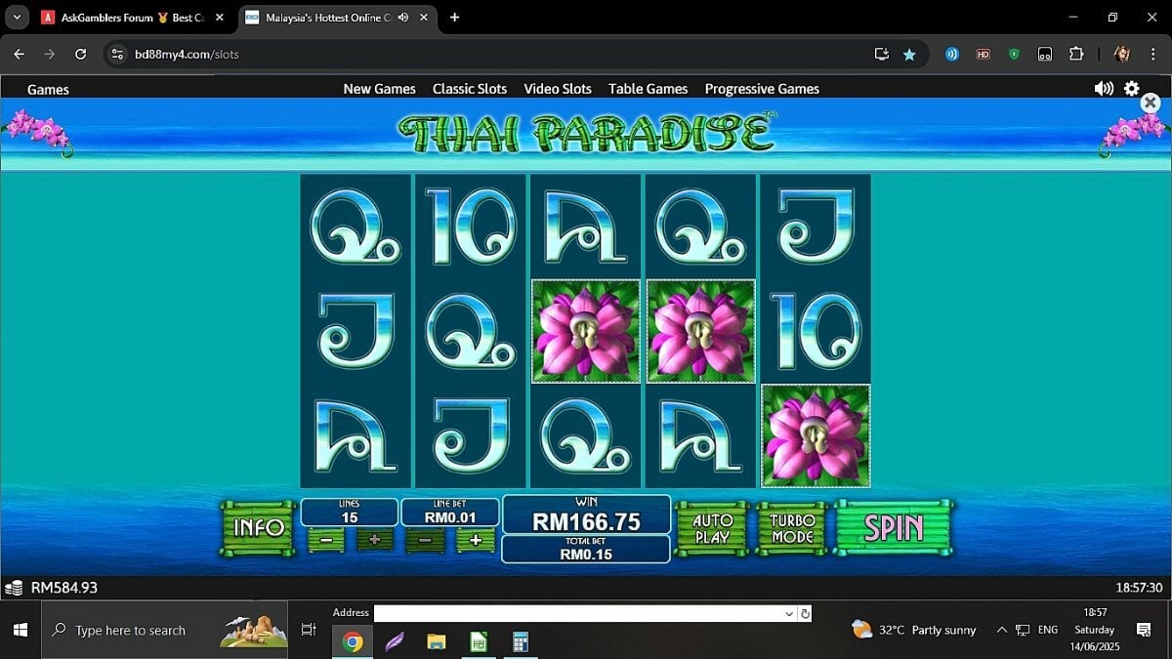Open the weather widget 32°C Partly sunny
Screen dimensions: 1172x659
tap(913, 630)
